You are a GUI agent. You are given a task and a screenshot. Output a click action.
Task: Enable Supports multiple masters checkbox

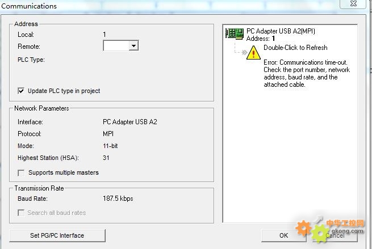21,173
